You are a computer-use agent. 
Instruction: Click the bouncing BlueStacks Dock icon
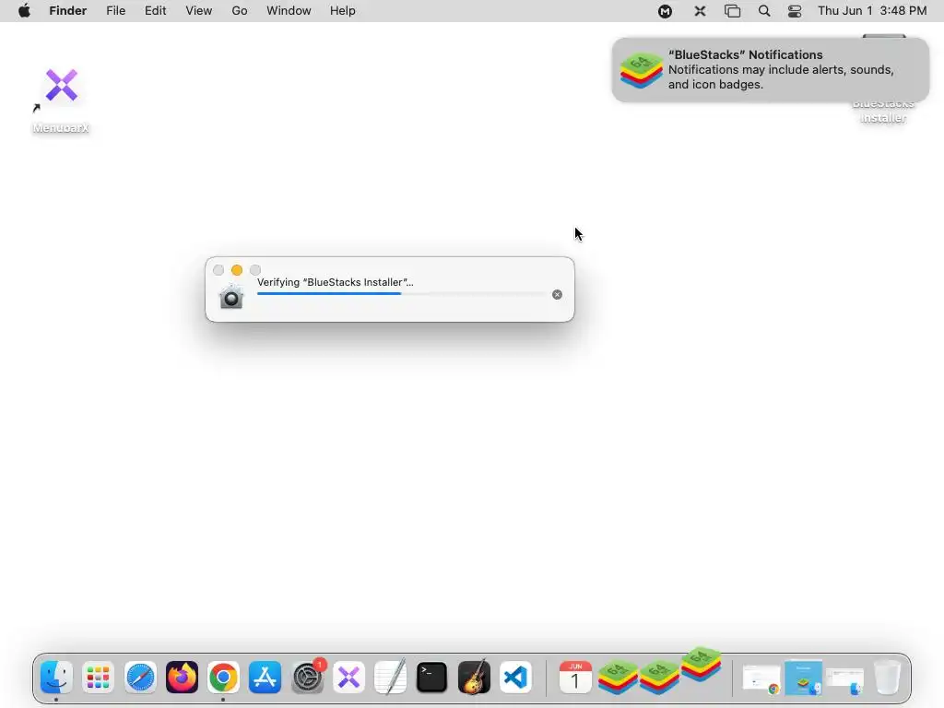[x=702, y=665]
